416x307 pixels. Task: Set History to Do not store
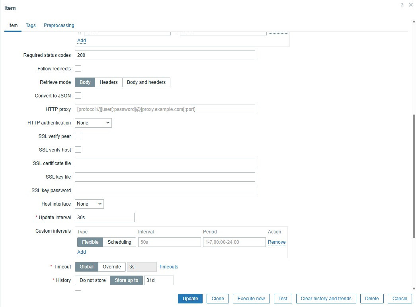pos(92,280)
